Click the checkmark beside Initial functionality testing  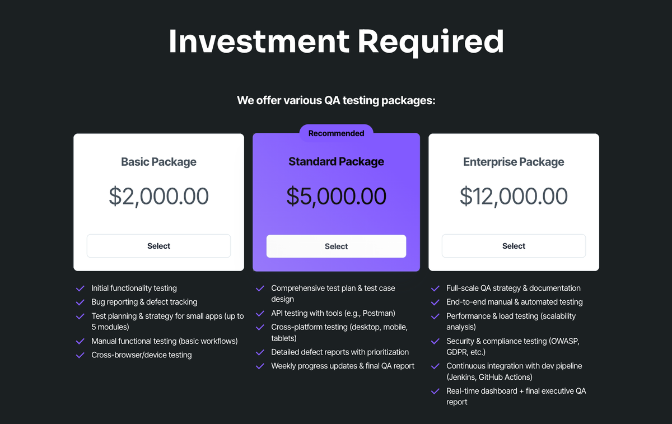(x=80, y=288)
